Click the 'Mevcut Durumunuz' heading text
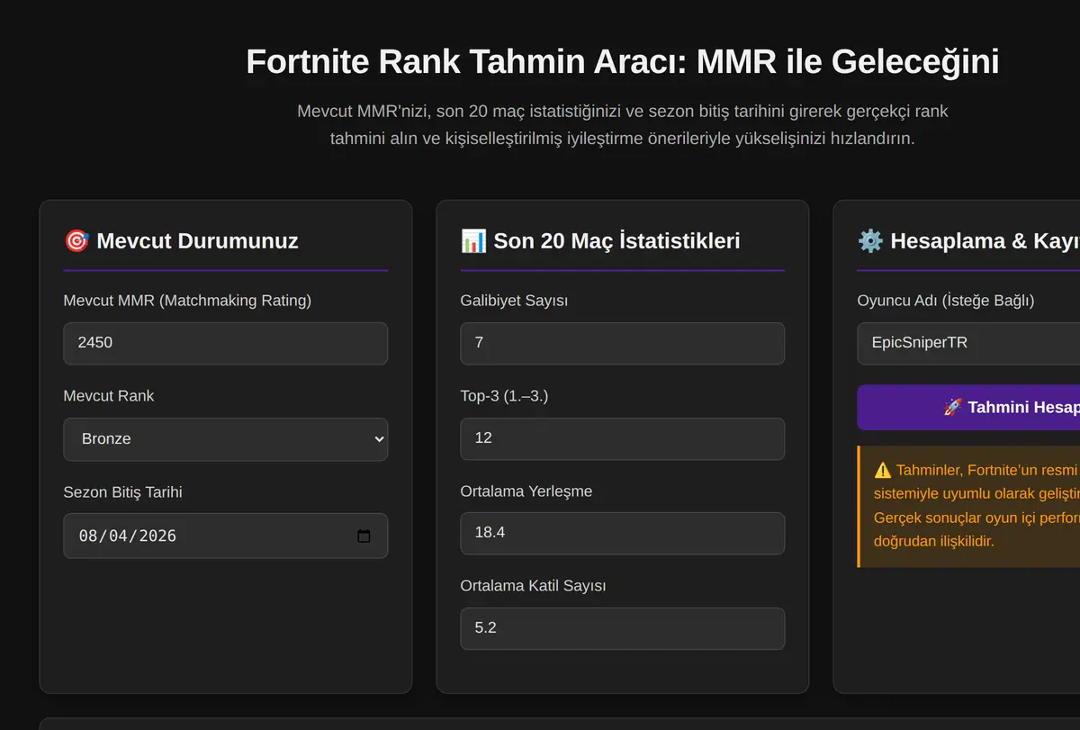Image resolution: width=1080 pixels, height=730 pixels. click(197, 241)
